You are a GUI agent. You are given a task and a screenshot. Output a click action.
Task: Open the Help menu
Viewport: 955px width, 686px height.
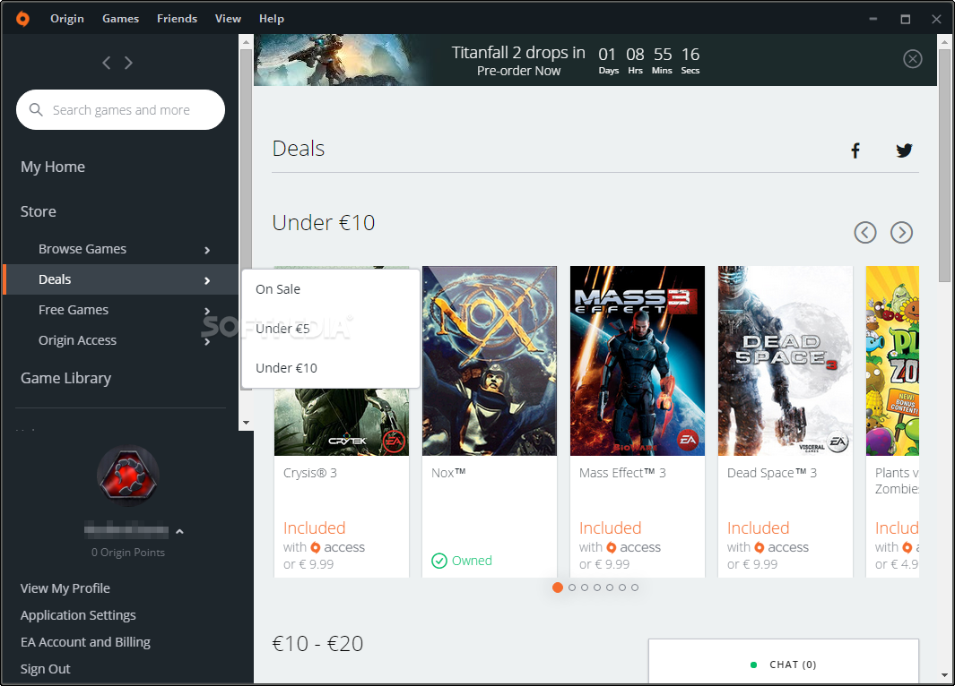272,19
